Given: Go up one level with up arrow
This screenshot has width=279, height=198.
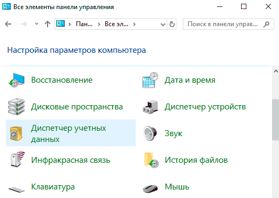Looking at the screenshot, I should pyautogui.click(x=48, y=24).
